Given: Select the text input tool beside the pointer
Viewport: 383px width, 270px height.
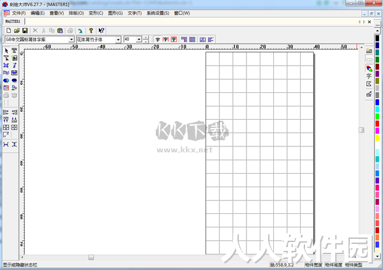Looking at the screenshot, I should (x=15, y=51).
